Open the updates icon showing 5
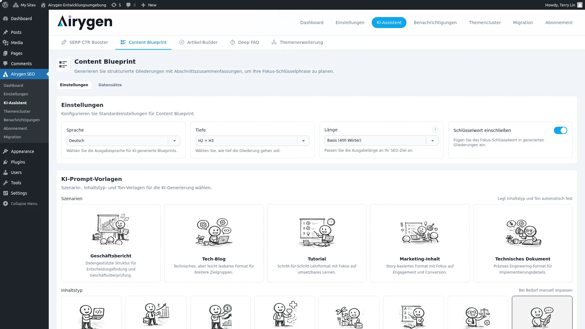The width and height of the screenshot is (585, 329). click(x=116, y=5)
